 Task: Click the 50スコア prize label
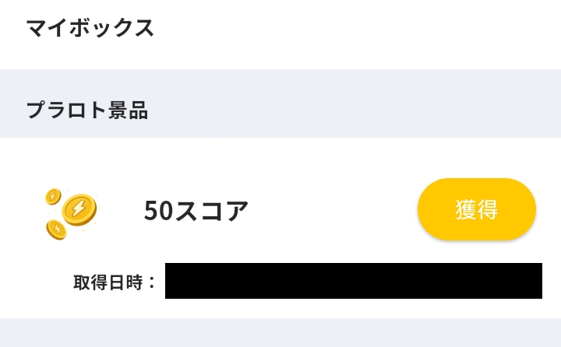click(196, 210)
